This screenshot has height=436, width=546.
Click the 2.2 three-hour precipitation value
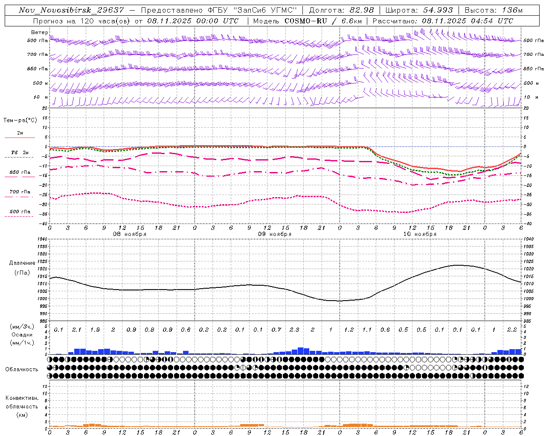pos(512,330)
